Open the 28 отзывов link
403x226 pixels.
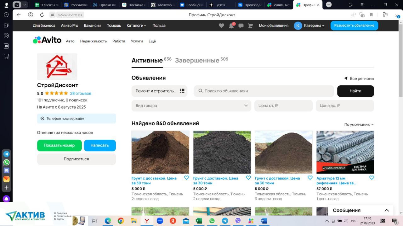[x=81, y=94]
